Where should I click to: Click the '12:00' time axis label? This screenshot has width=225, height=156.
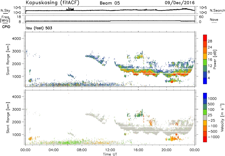coord(110,150)
